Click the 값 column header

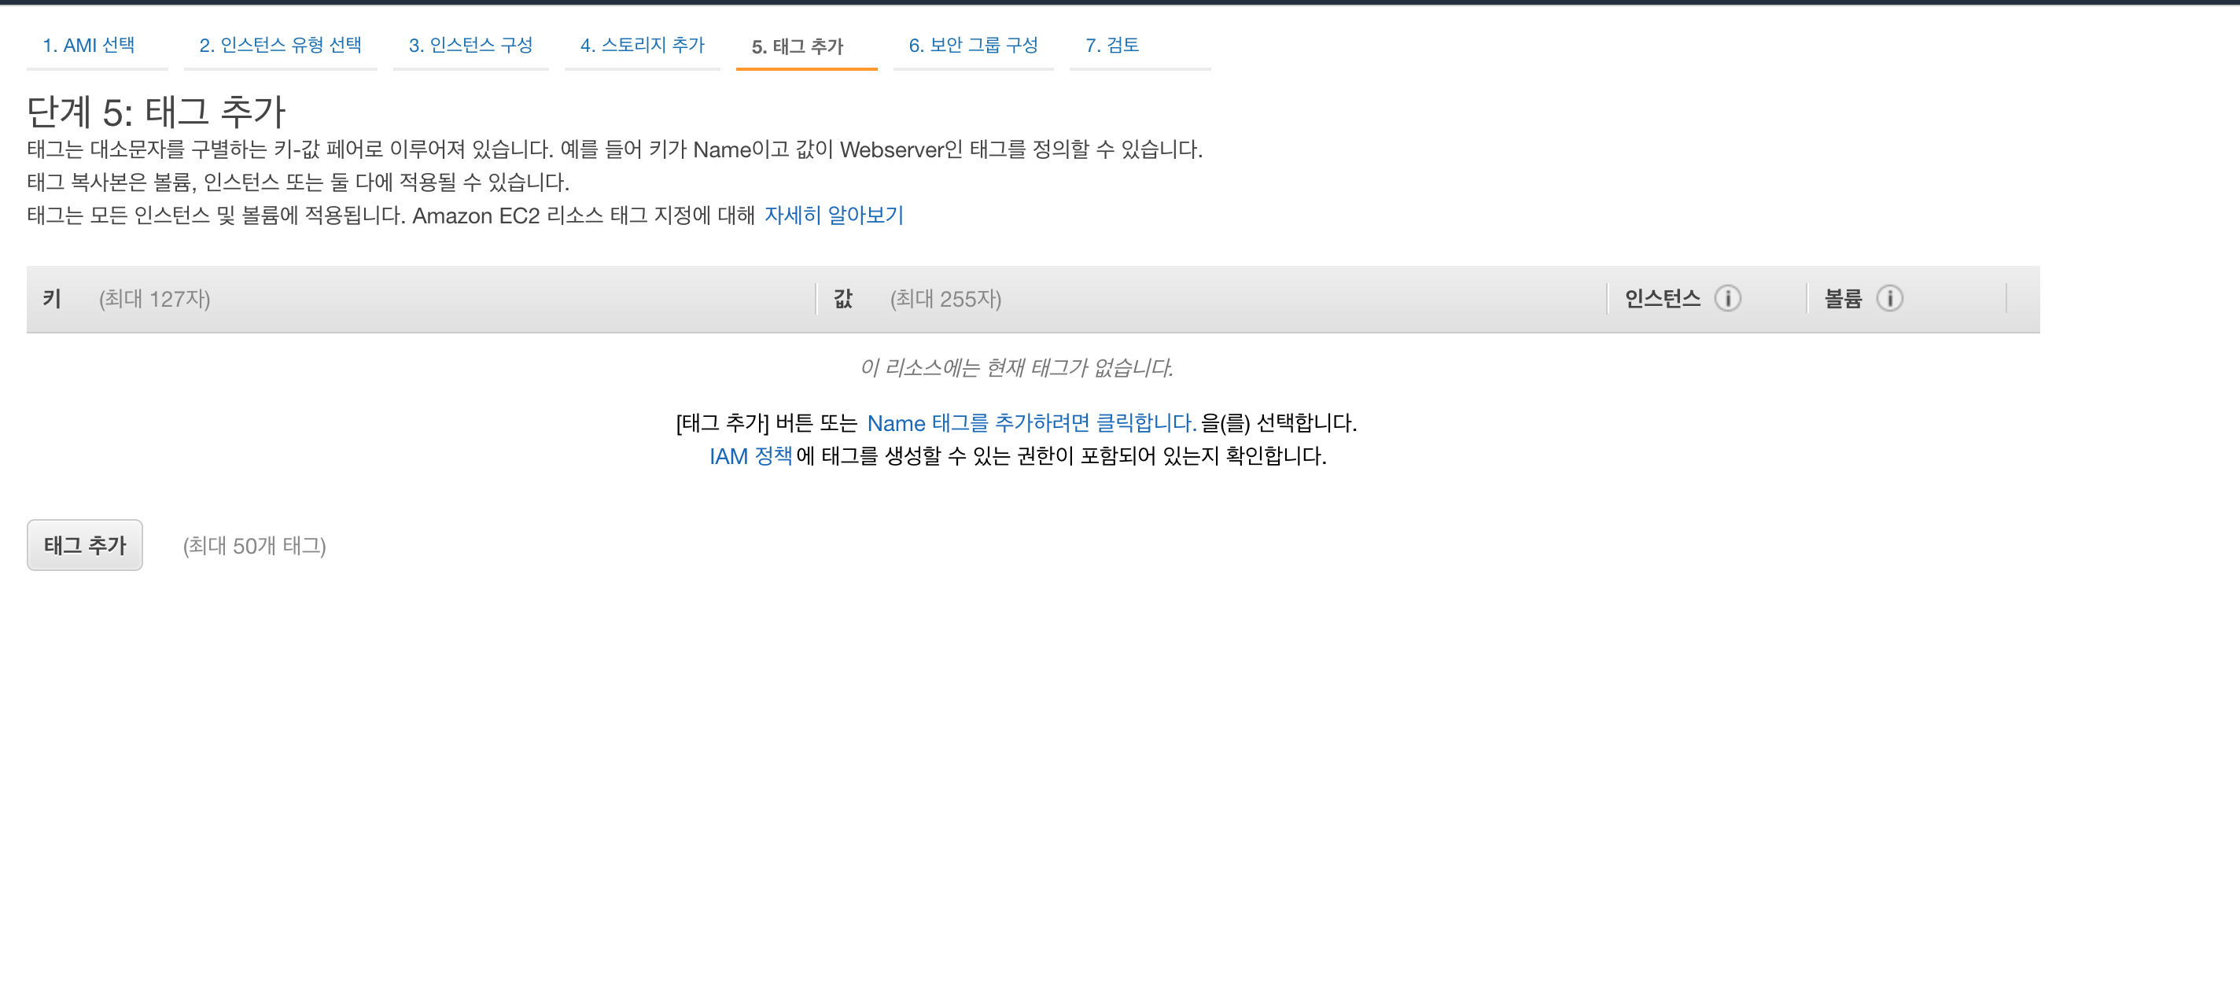842,298
